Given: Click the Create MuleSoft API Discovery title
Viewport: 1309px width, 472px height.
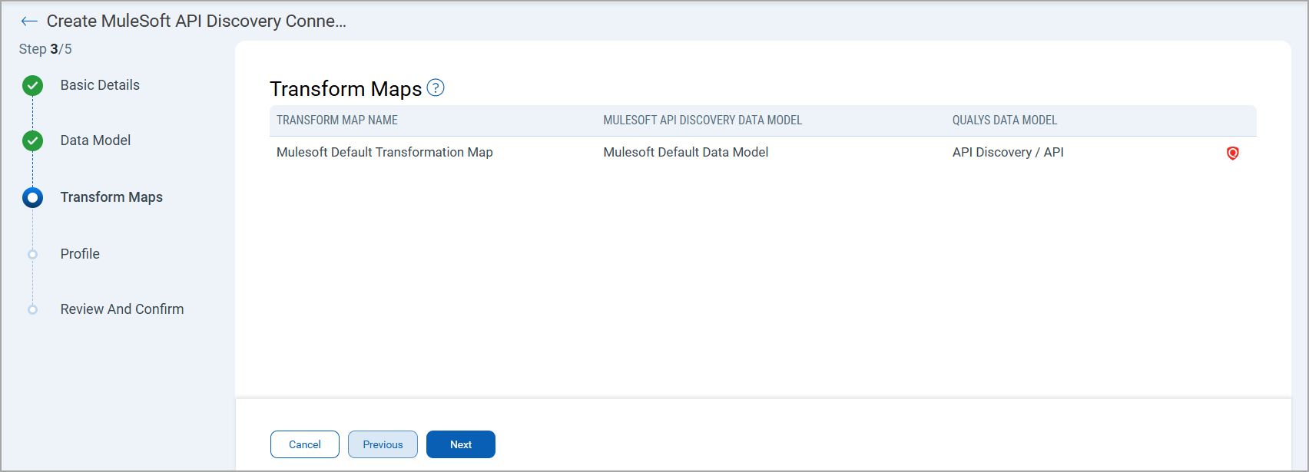Looking at the screenshot, I should point(197,21).
